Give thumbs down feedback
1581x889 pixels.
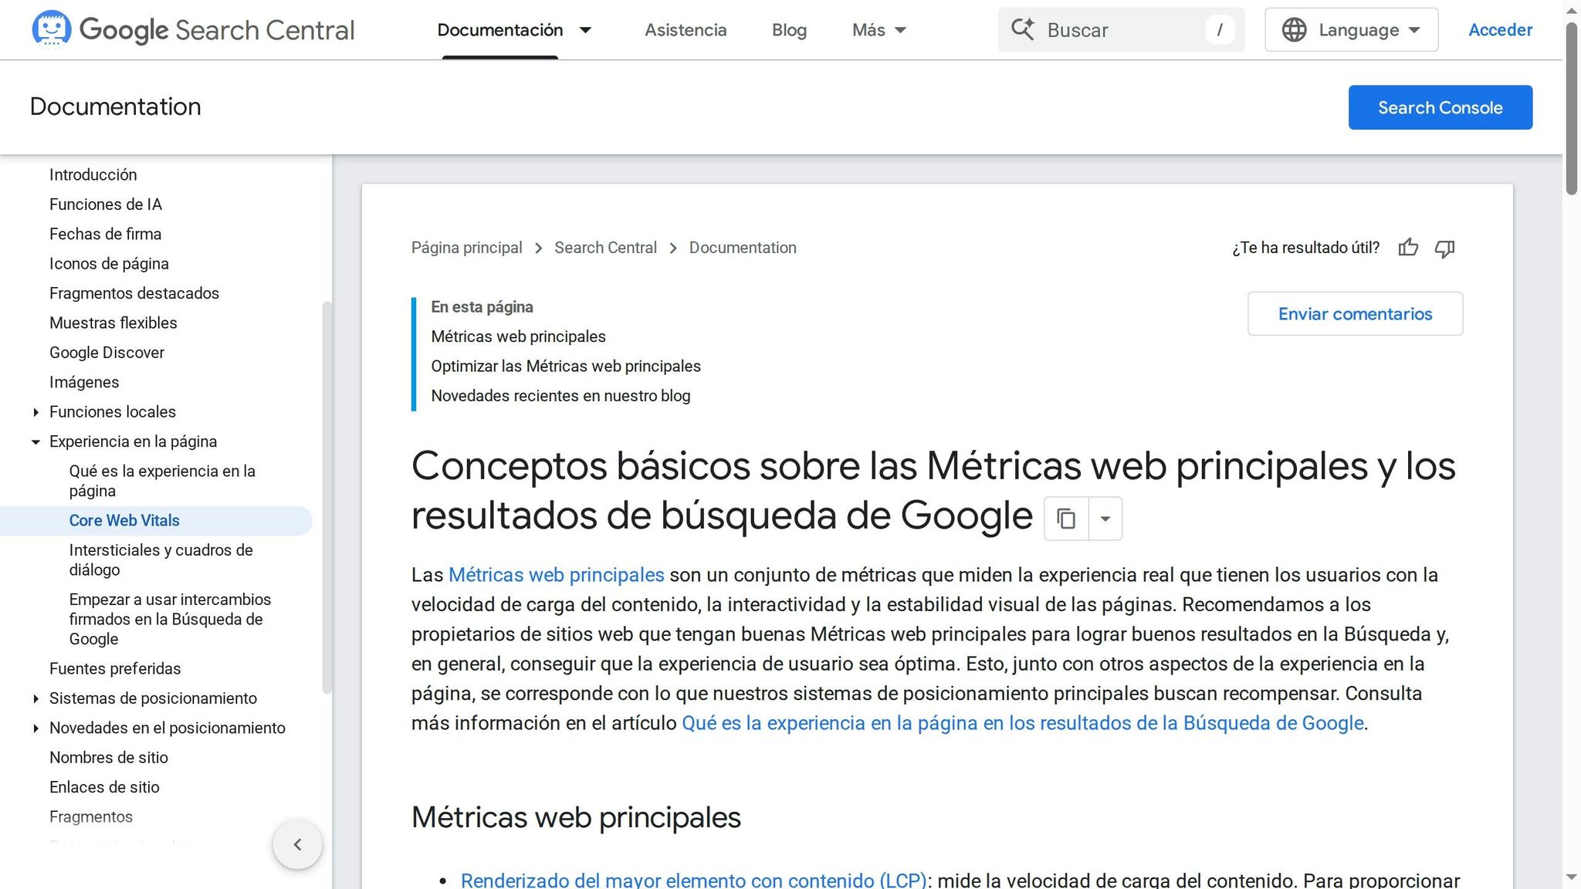click(x=1444, y=248)
